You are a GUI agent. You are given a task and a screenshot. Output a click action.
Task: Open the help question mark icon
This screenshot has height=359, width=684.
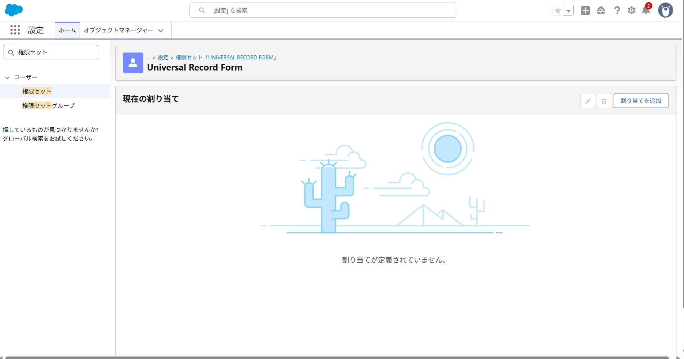(x=617, y=10)
